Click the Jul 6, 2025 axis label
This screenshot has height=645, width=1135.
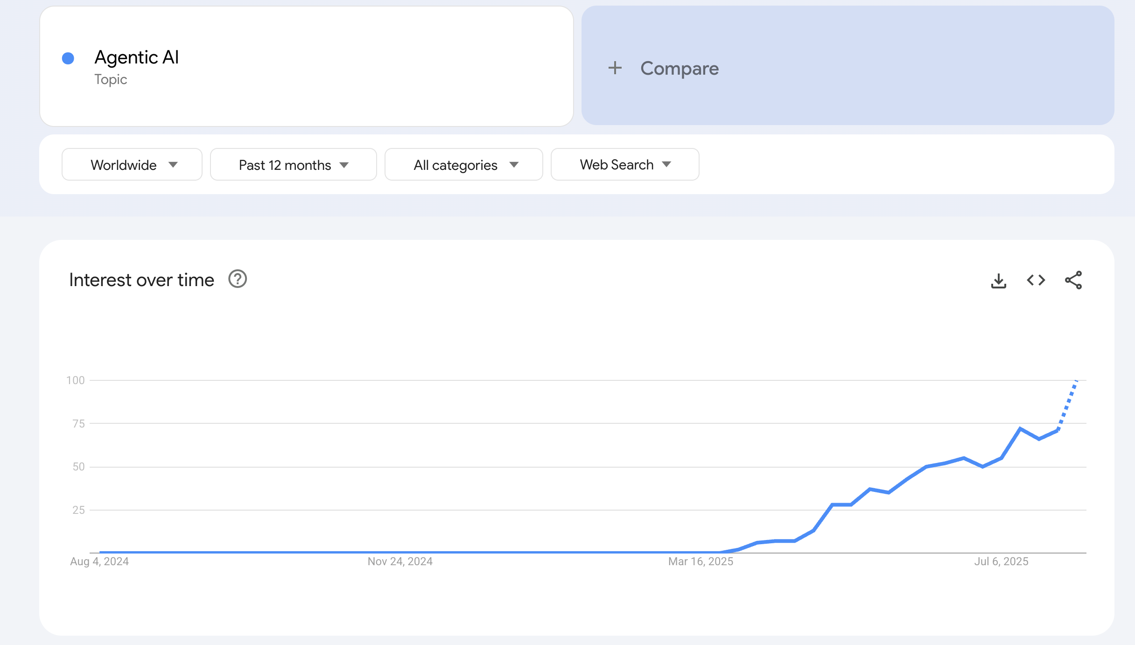point(1001,561)
